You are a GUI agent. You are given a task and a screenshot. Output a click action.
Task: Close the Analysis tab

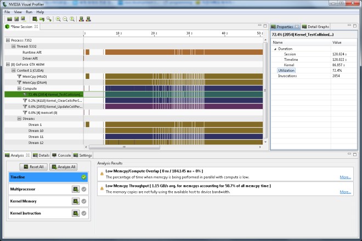[x=28, y=155]
